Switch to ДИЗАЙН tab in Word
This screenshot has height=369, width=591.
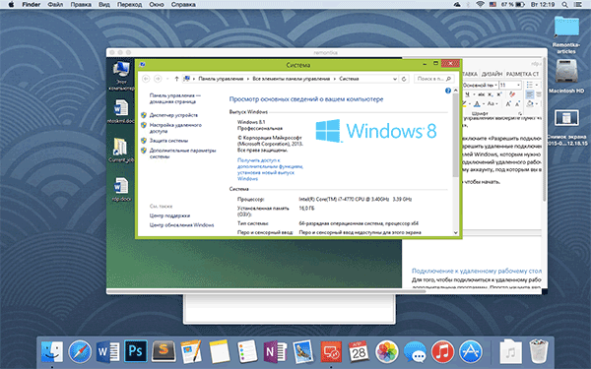[492, 74]
